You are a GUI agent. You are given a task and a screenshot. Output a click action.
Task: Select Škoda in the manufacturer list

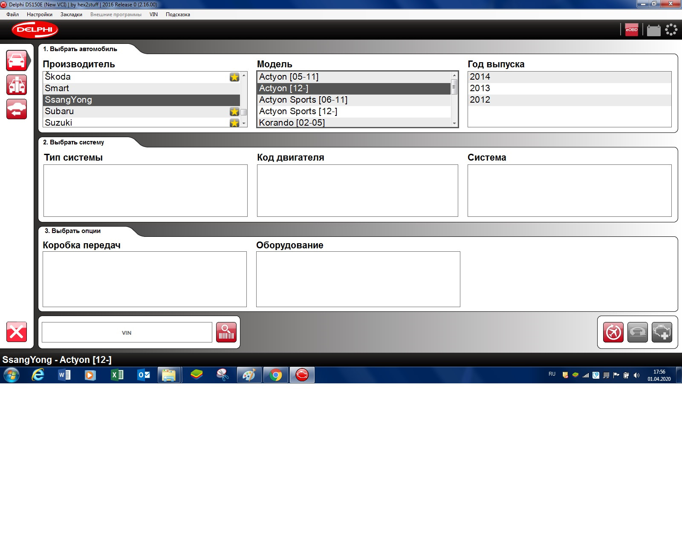coord(142,77)
